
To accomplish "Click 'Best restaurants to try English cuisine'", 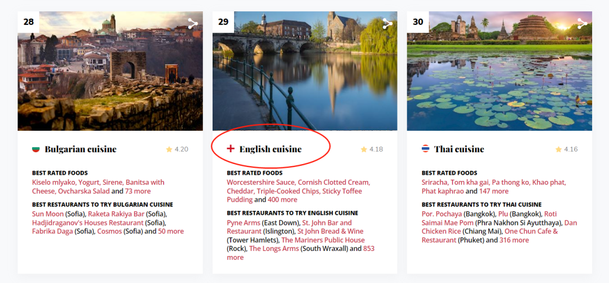I will 293,213.
